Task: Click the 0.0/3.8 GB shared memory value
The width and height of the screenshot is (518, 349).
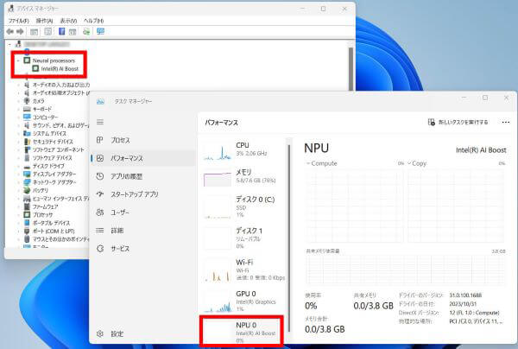Action: pos(373,306)
